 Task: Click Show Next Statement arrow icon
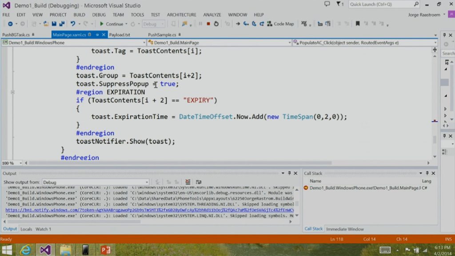point(238,24)
